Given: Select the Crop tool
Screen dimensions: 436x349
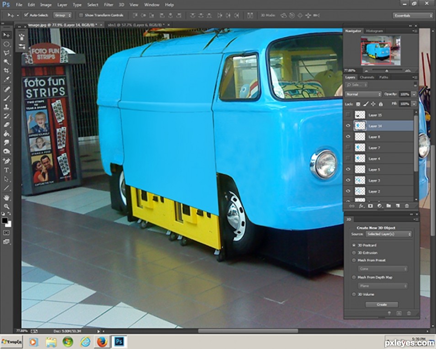Looking at the screenshot, I should (x=6, y=71).
